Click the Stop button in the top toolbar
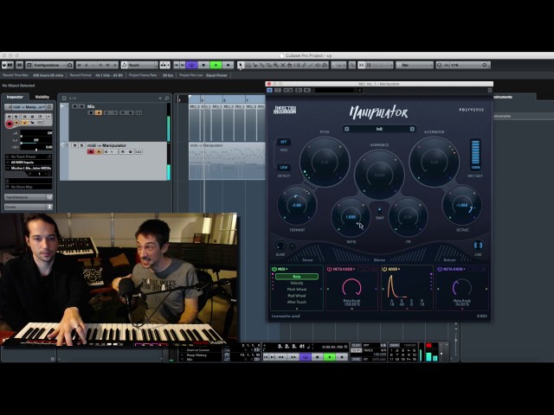 tap(203, 66)
